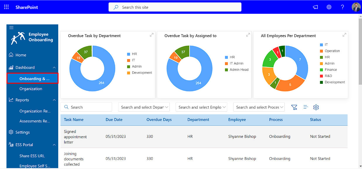Image resolution: width=362 pixels, height=169 pixels.
Task: Collapse sidebar using hamburger menu icon
Action: click(11, 28)
